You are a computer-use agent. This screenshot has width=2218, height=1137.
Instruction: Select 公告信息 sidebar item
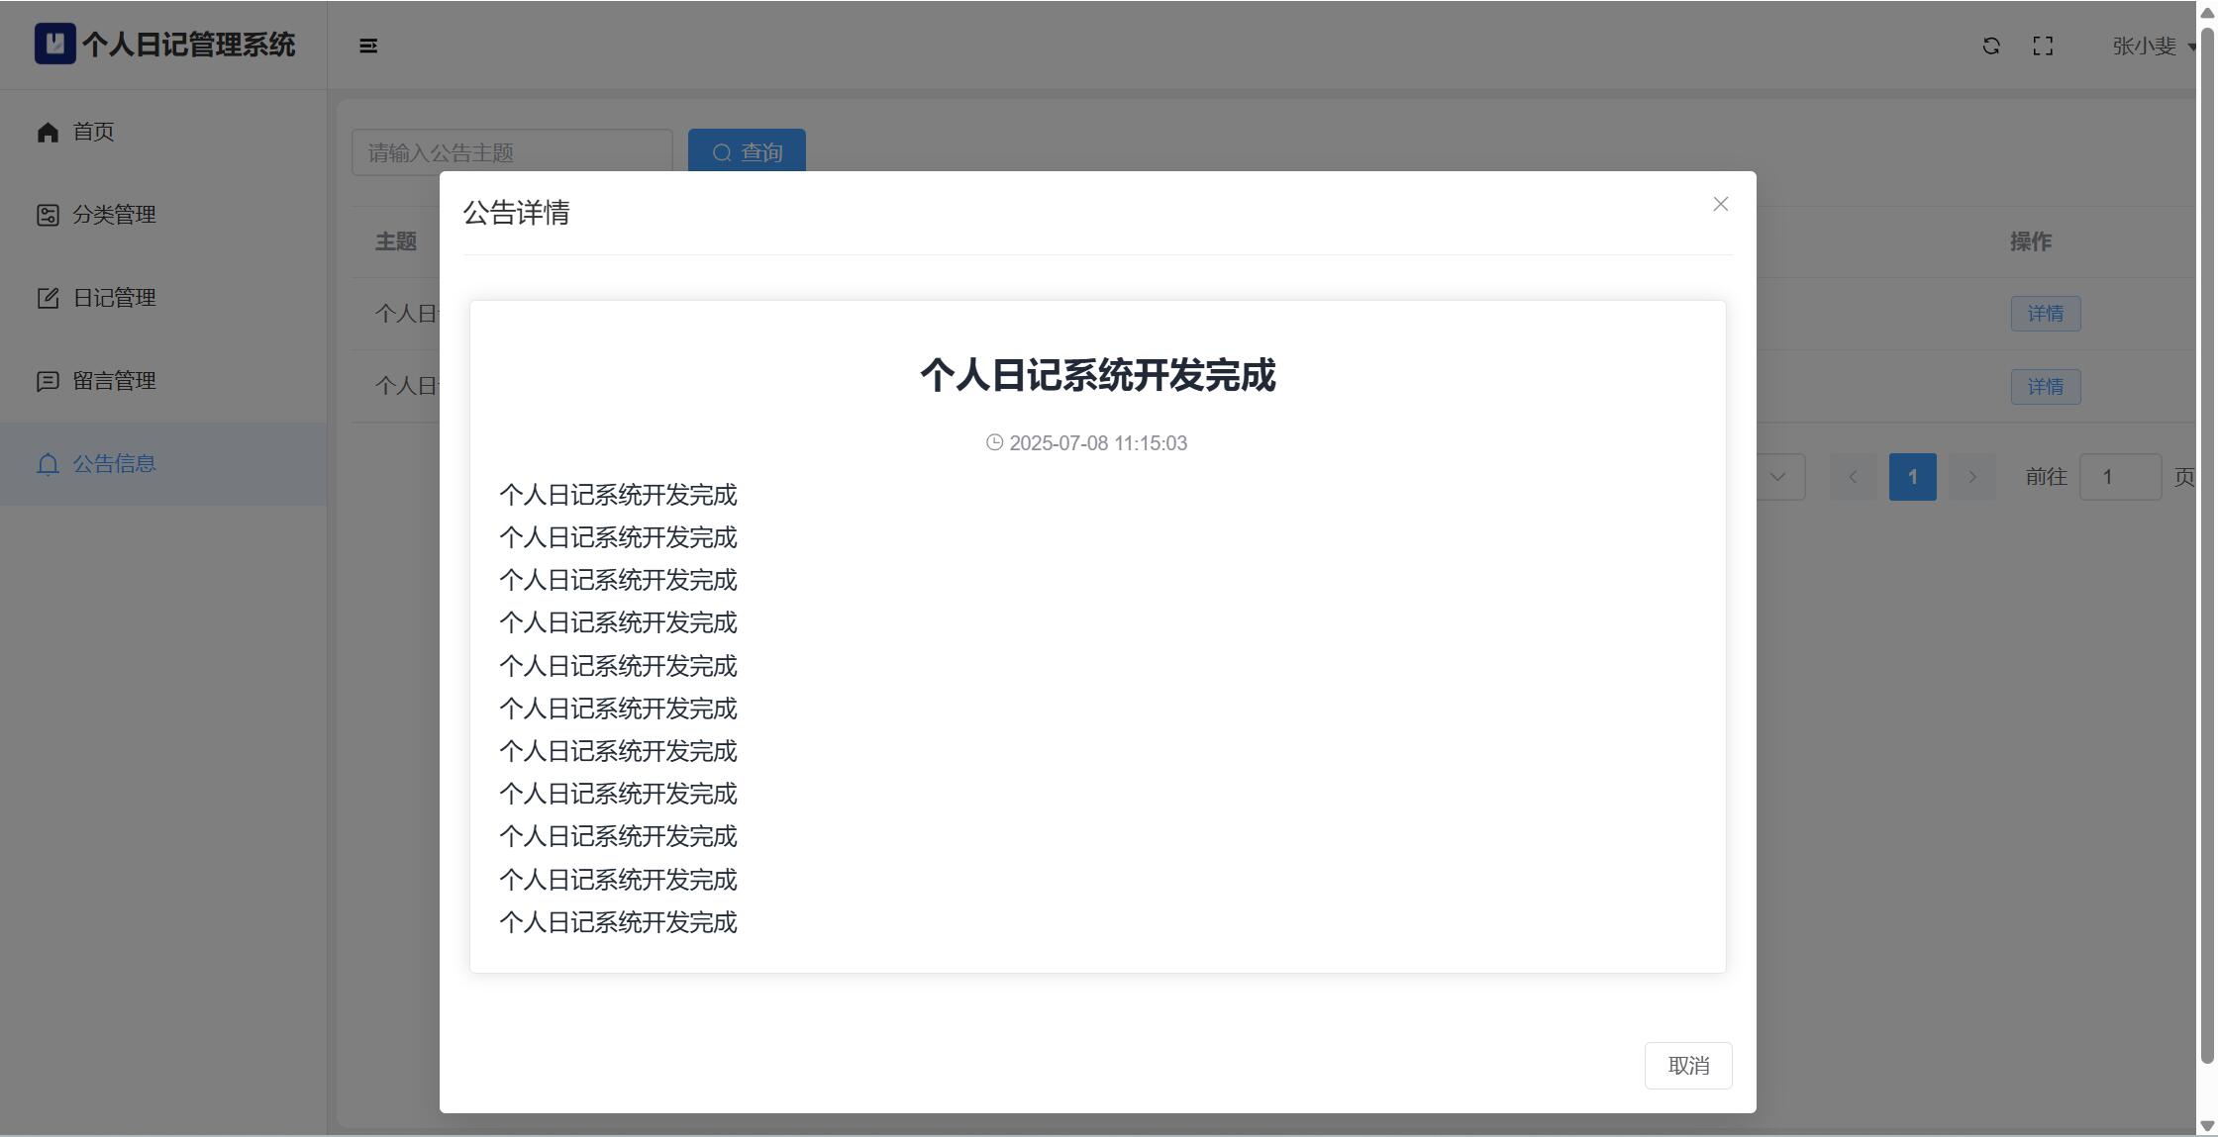(114, 464)
